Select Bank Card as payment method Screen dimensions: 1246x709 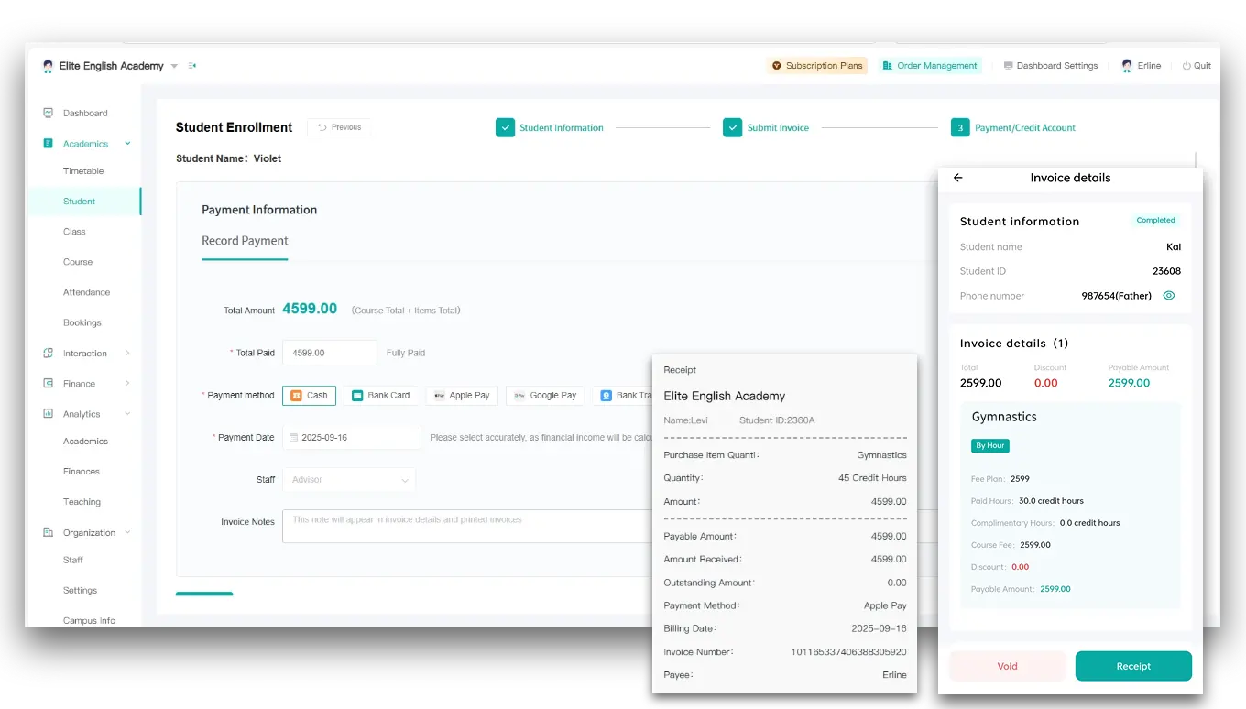pos(381,395)
